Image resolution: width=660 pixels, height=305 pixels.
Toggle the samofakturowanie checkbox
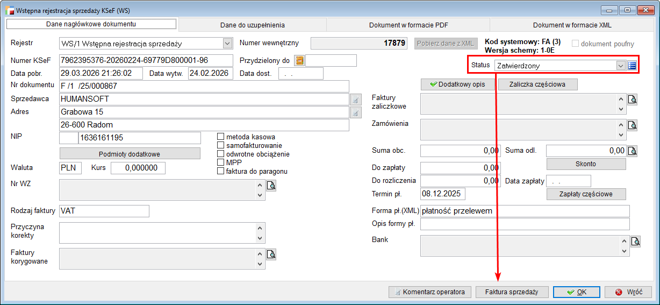pos(220,145)
